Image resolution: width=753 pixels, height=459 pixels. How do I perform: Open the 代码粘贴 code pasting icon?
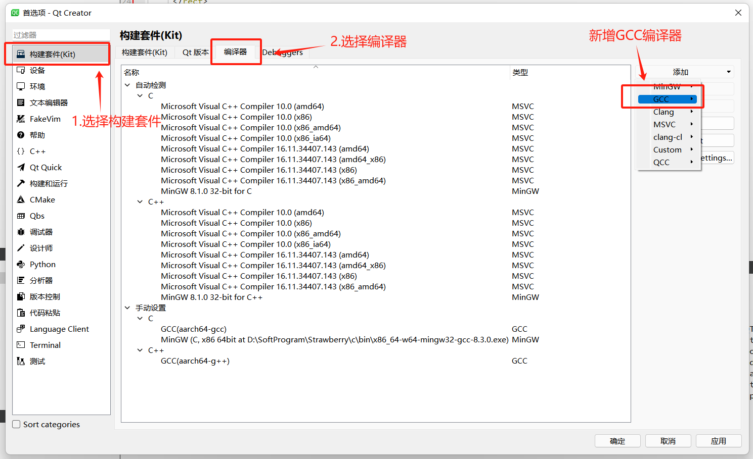point(21,313)
